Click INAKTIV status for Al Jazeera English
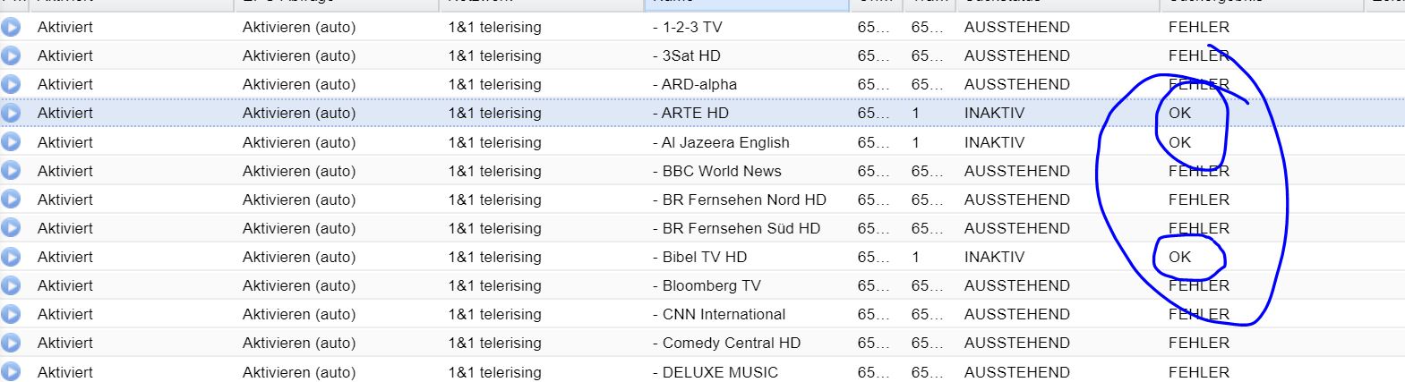 (x=994, y=142)
